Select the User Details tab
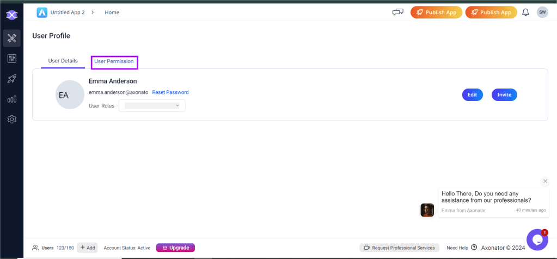557x259 pixels. pos(63,61)
